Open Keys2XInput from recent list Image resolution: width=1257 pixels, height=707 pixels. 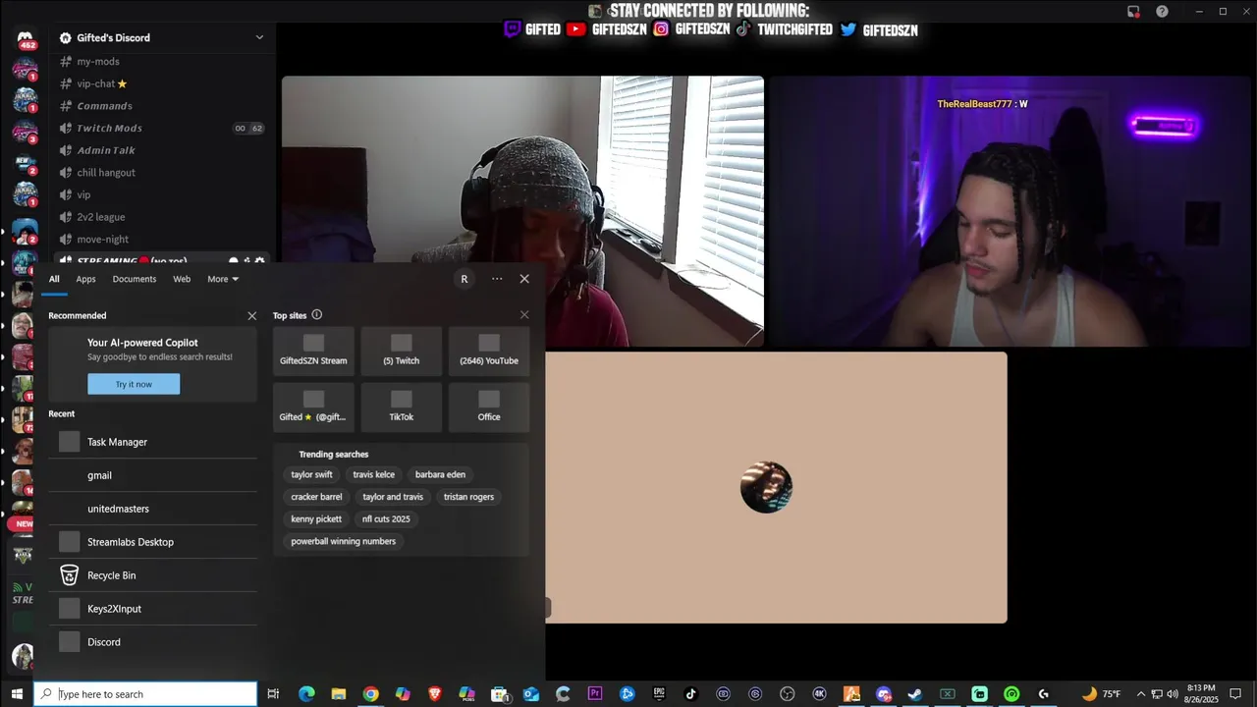(x=152, y=609)
